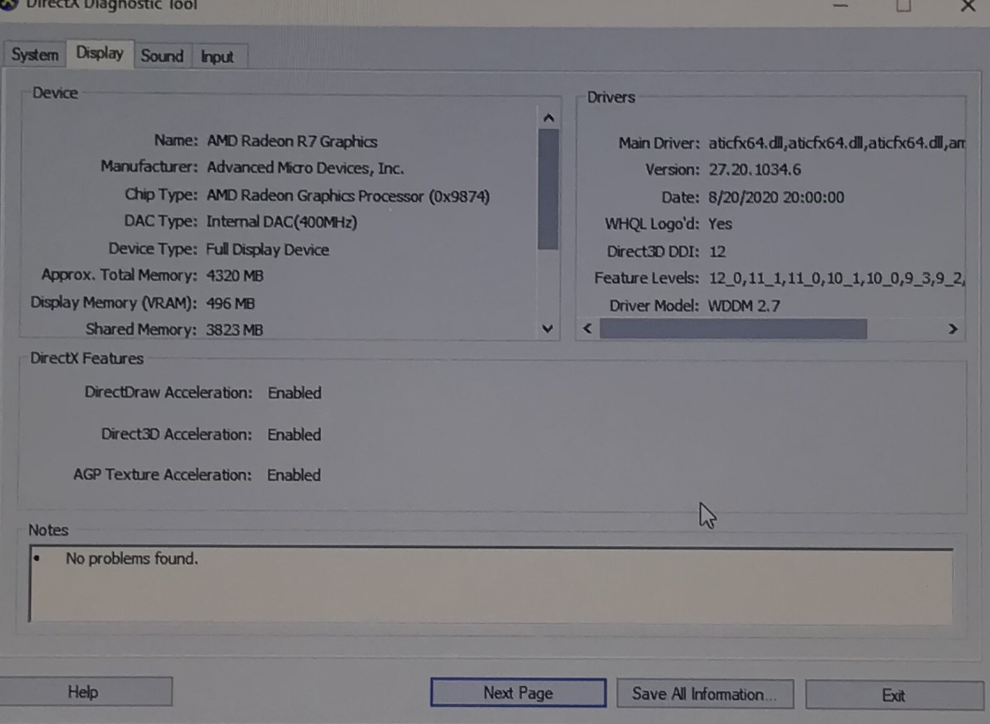Click Drivers panel scroll right arrow
This screenshot has width=990, height=724.
pyautogui.click(x=953, y=329)
